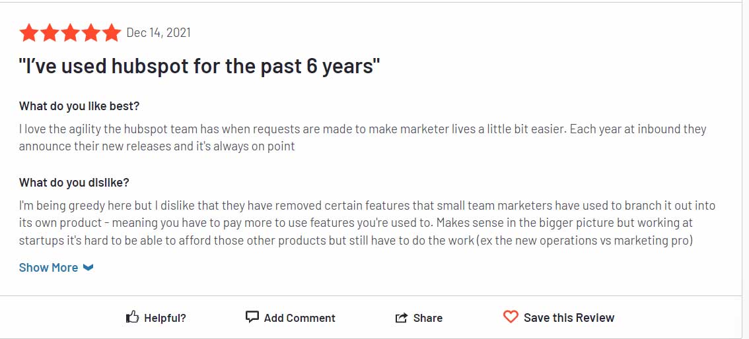Click the 'What do you like best?' heading

click(x=79, y=106)
